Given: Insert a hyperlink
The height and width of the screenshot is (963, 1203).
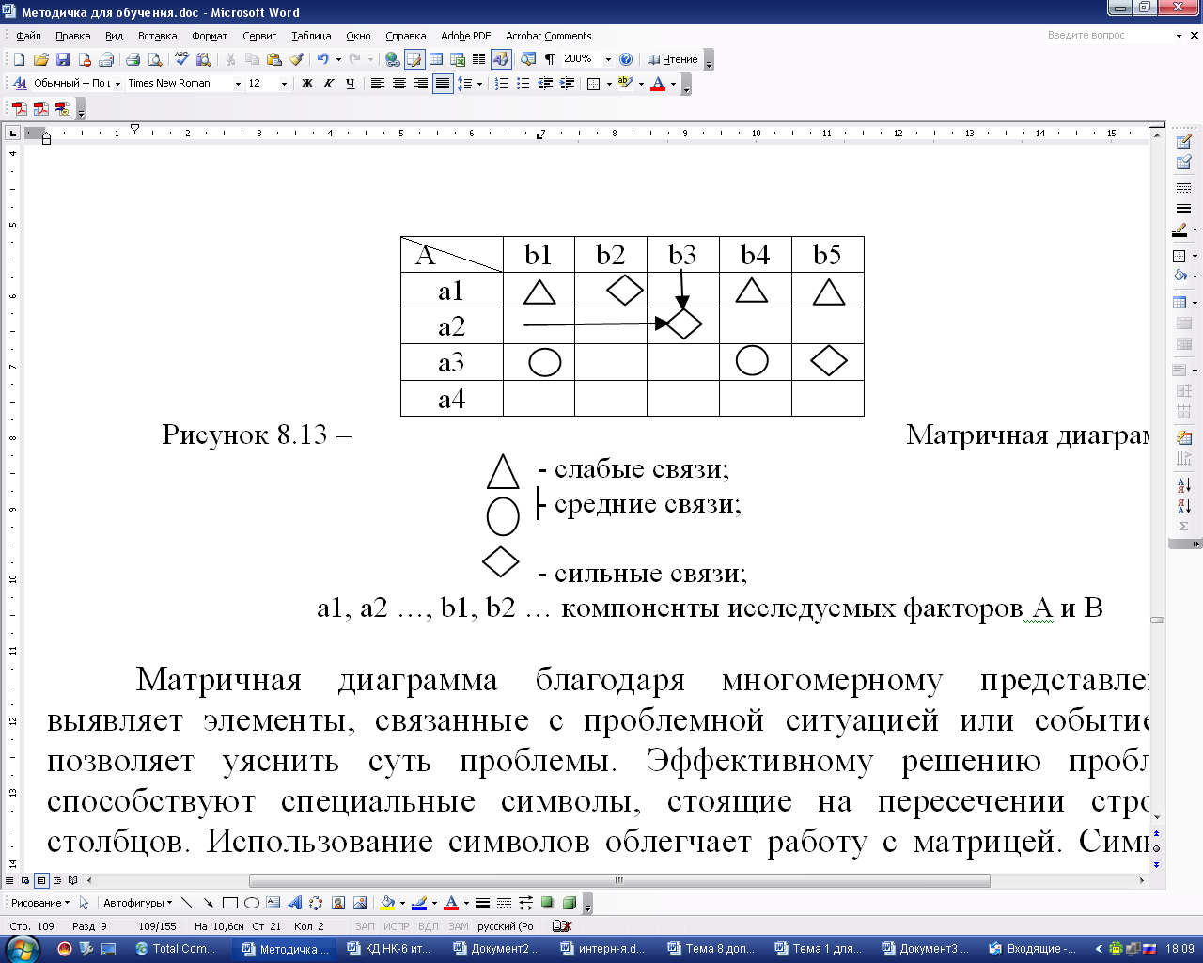Looking at the screenshot, I should click(393, 59).
